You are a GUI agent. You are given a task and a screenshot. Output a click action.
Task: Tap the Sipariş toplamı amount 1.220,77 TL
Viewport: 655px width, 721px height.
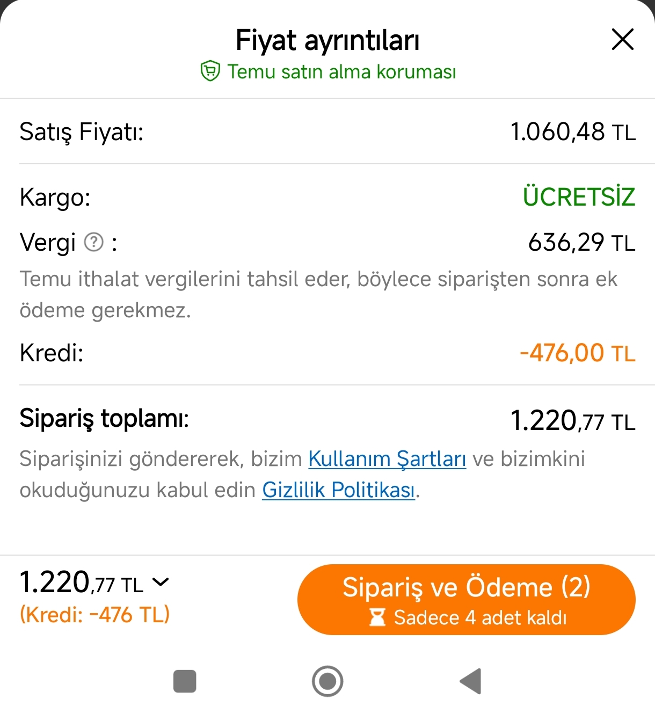573,420
